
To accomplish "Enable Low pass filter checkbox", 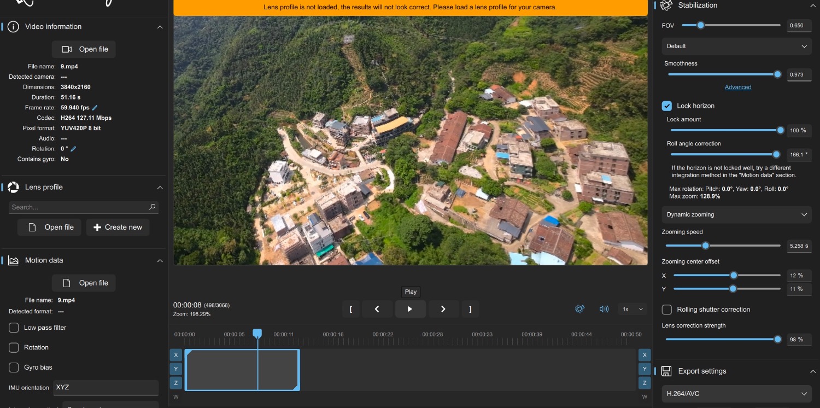I will tap(14, 328).
